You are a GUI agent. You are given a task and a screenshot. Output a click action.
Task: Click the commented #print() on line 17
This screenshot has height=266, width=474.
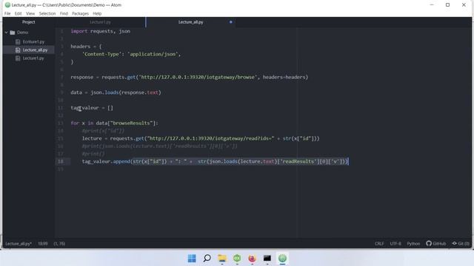click(93, 154)
